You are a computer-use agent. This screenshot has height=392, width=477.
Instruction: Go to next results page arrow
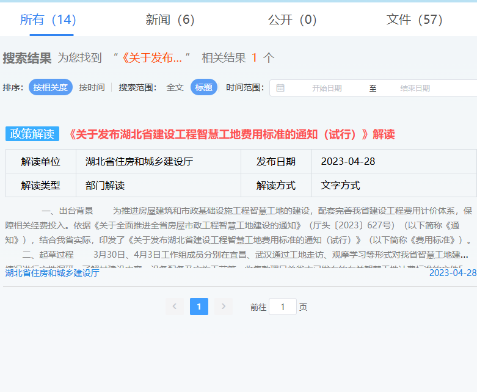pyautogui.click(x=224, y=307)
